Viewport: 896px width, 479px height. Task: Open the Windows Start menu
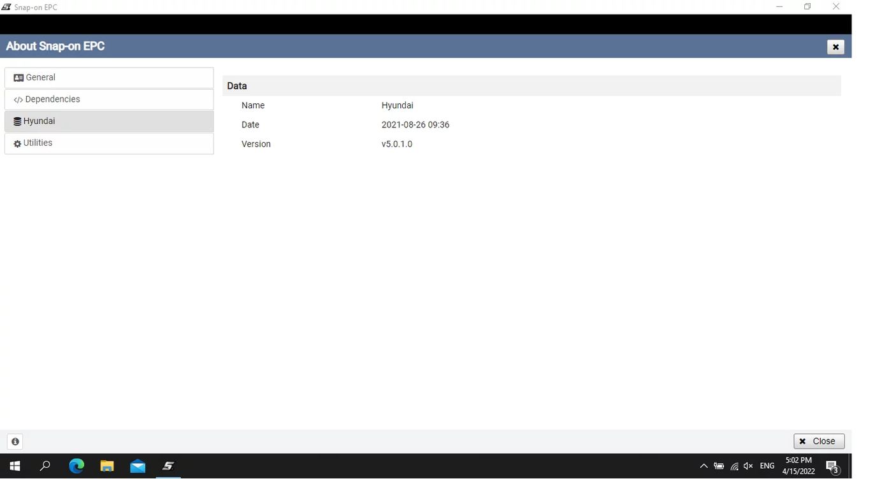15,466
